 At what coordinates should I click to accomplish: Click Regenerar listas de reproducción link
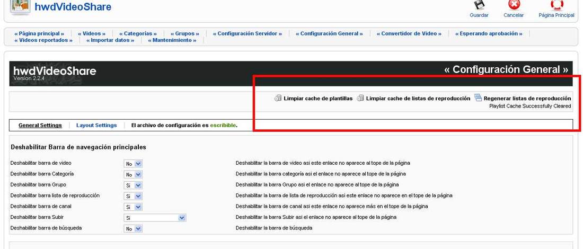coord(527,99)
